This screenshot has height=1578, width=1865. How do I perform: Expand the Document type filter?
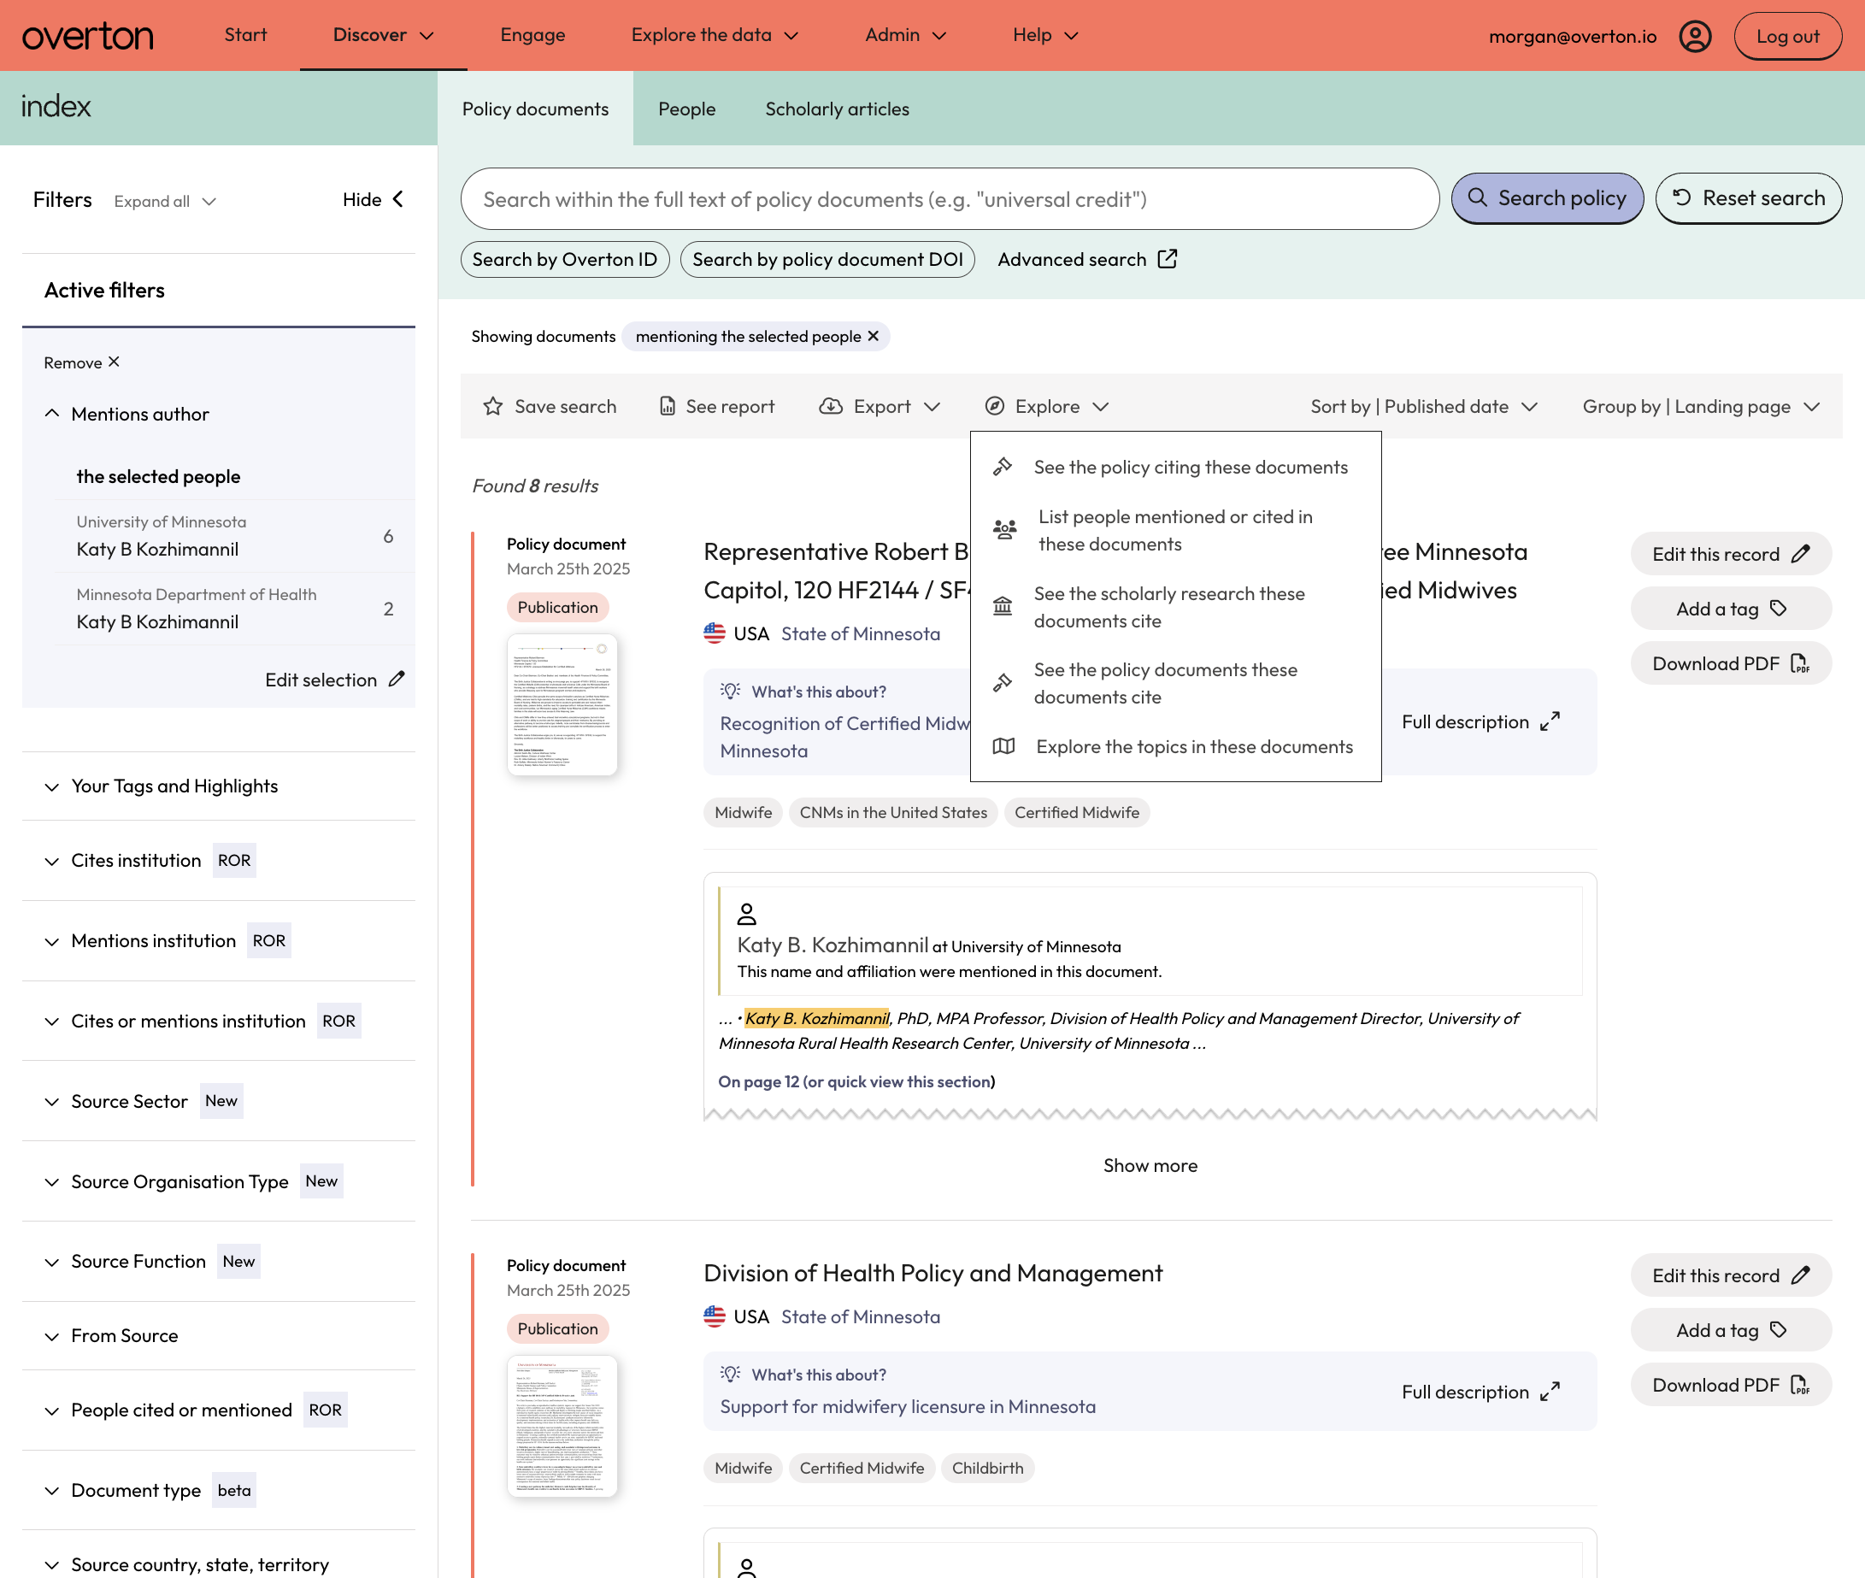(52, 1490)
